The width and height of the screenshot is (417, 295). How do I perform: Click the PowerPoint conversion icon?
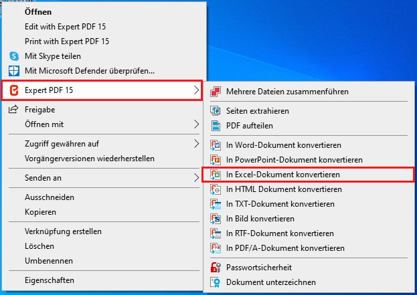[x=216, y=160]
